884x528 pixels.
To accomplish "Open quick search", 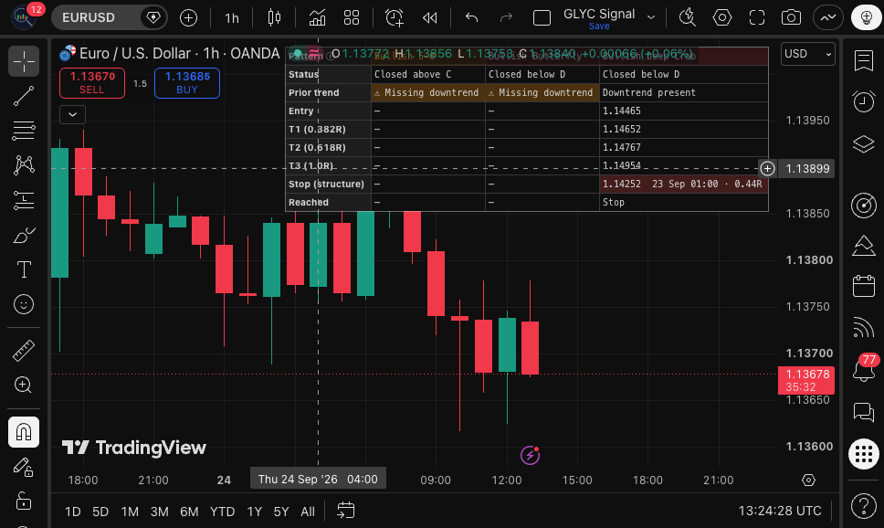I will [x=688, y=18].
